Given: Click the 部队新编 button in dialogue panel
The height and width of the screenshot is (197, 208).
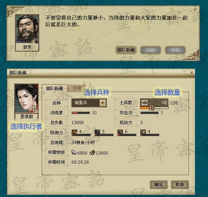Looking at the screenshot, I should [x=126, y=50].
